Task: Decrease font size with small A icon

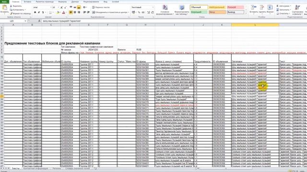Action: [65, 8]
